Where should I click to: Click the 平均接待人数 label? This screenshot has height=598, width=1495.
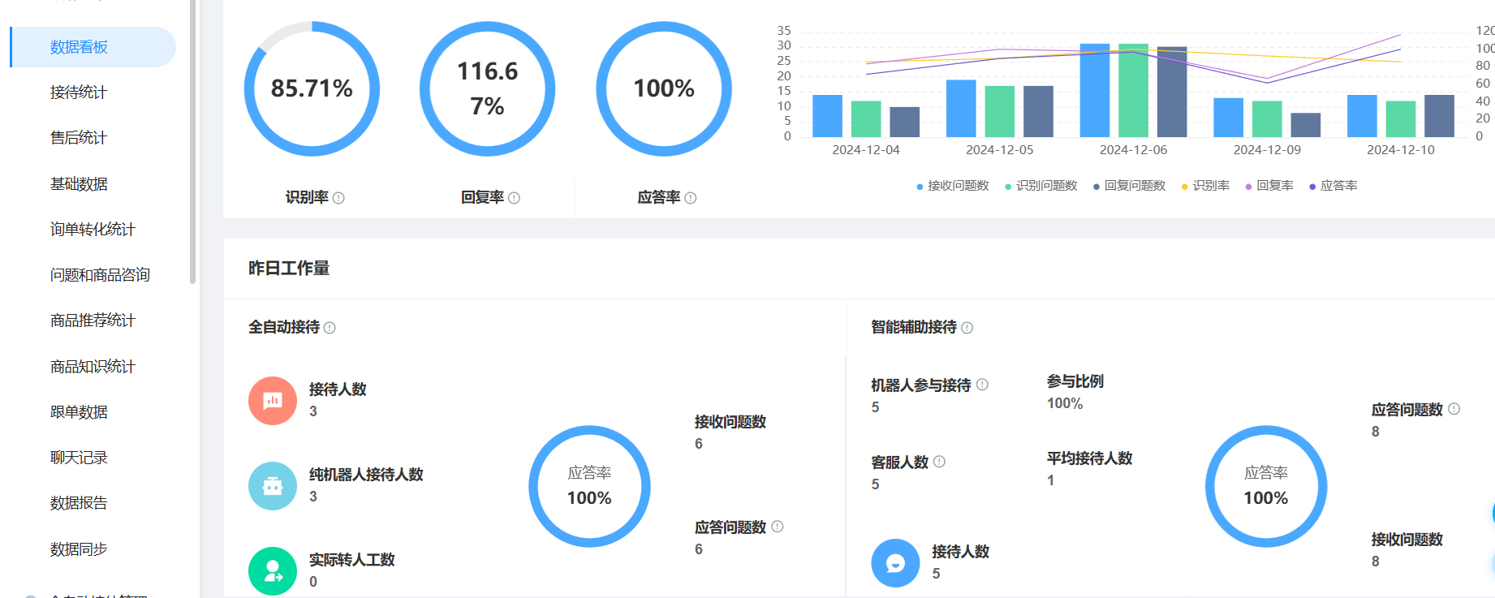1090,458
